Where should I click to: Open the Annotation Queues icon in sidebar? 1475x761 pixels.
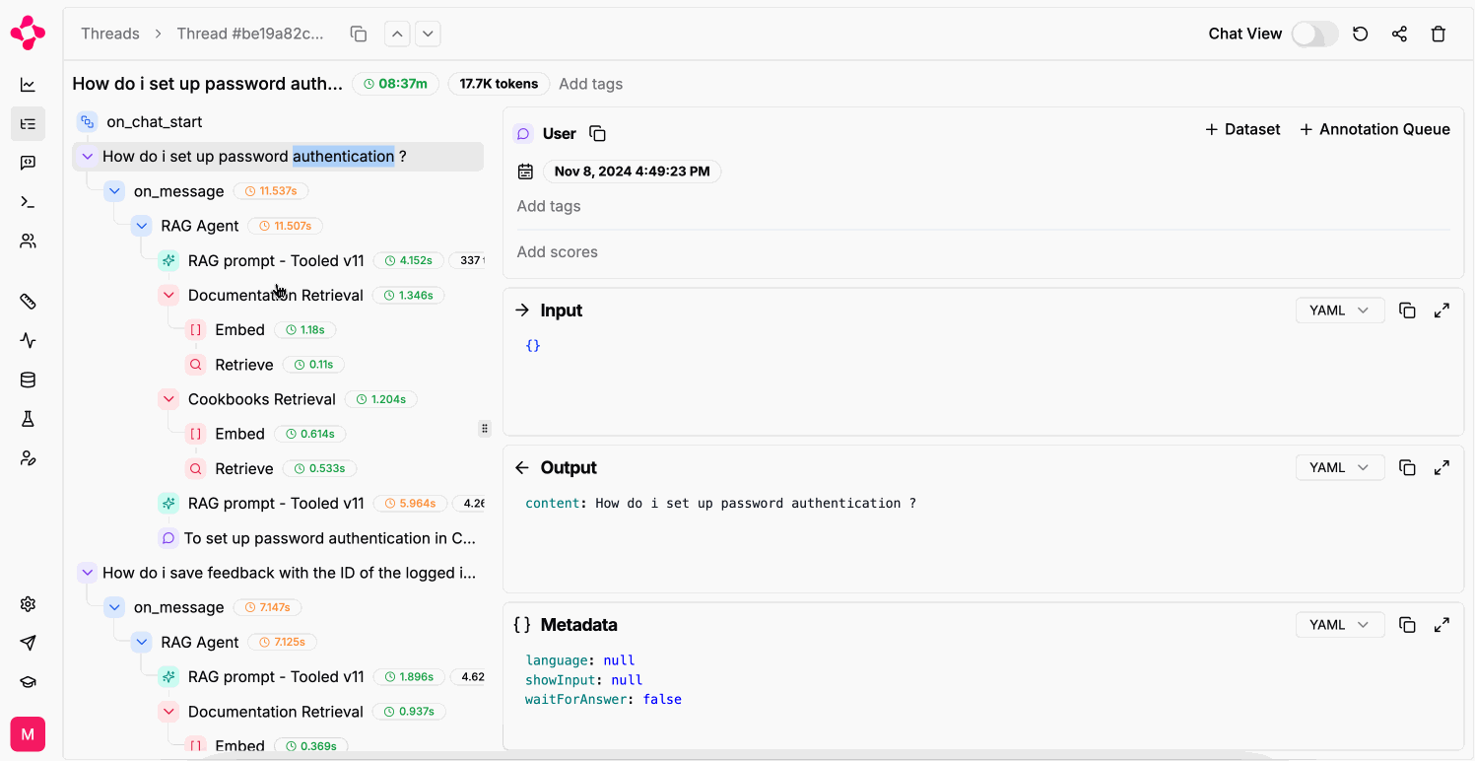click(x=28, y=457)
